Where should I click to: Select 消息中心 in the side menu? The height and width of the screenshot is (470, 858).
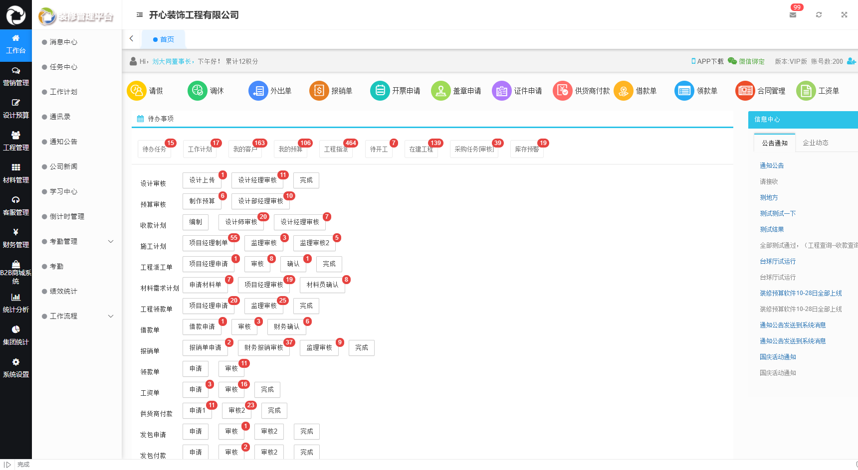tap(63, 42)
